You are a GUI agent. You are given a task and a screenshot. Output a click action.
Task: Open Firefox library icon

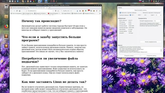click(80, 11)
